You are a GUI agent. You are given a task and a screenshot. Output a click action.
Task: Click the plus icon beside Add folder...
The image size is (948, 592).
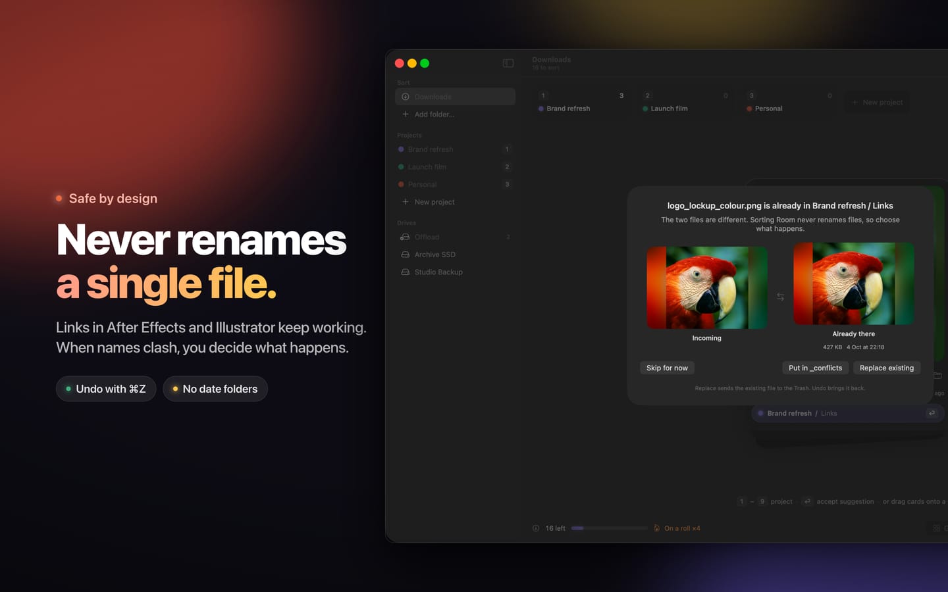click(x=406, y=114)
